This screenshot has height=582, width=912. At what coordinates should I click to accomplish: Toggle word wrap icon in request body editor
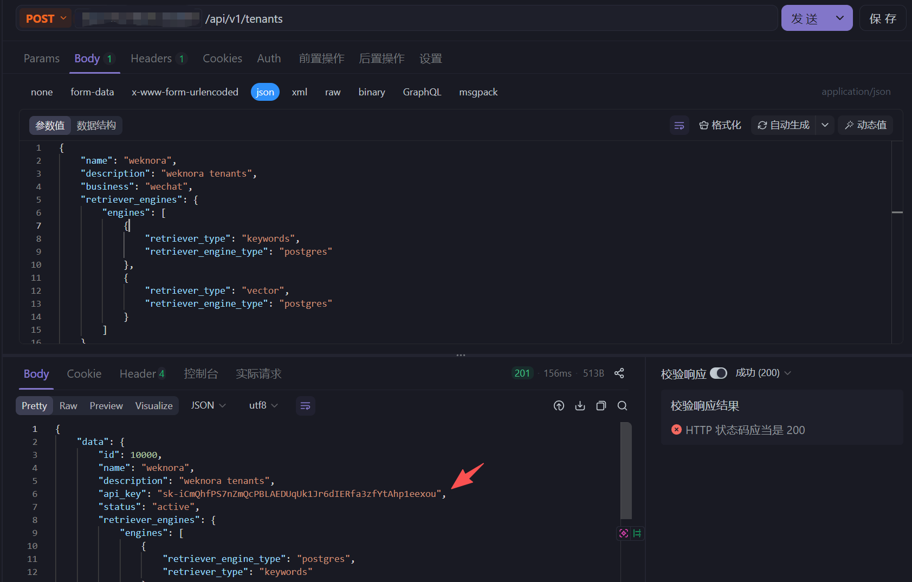[x=679, y=126]
